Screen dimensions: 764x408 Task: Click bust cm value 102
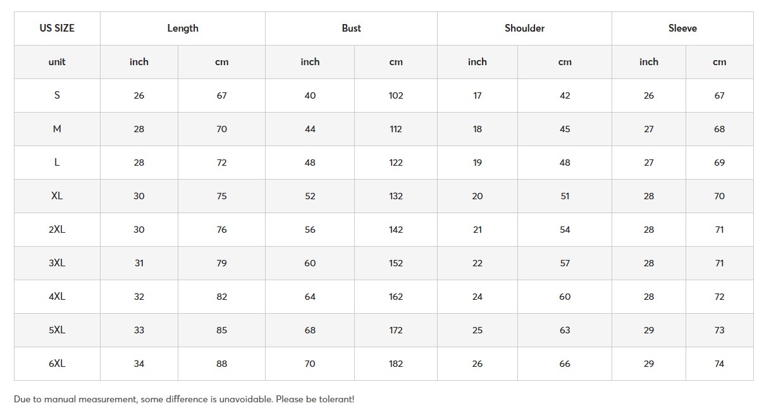396,96
